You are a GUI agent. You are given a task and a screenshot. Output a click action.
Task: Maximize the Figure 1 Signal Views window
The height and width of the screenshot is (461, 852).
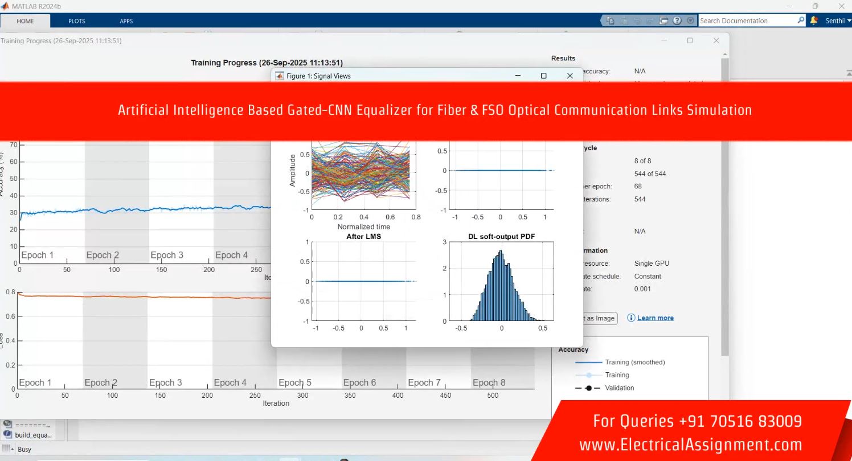pos(543,76)
